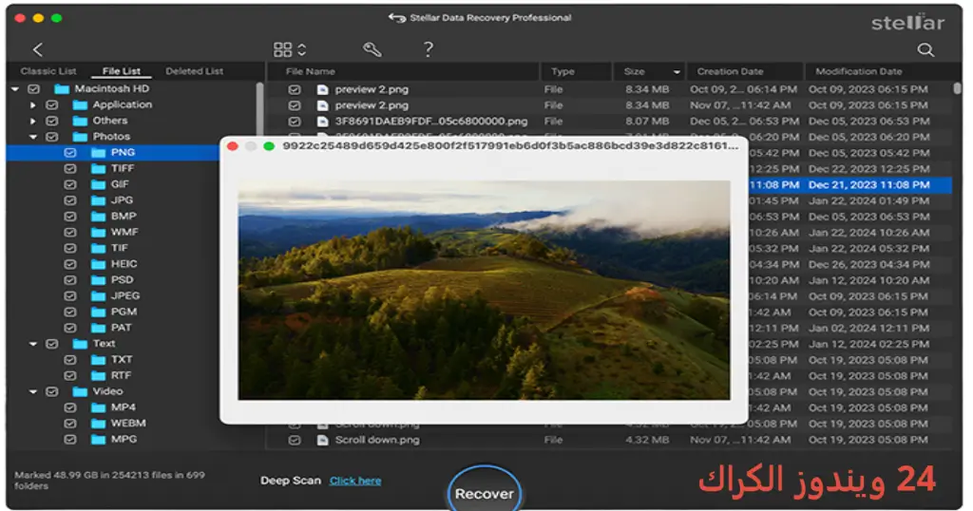Viewport: 973px width, 511px height.
Task: Select the TIF folder in tree
Action: point(119,248)
